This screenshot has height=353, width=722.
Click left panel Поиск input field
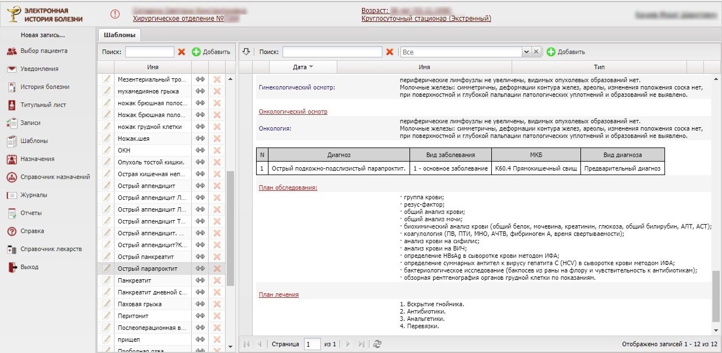149,52
